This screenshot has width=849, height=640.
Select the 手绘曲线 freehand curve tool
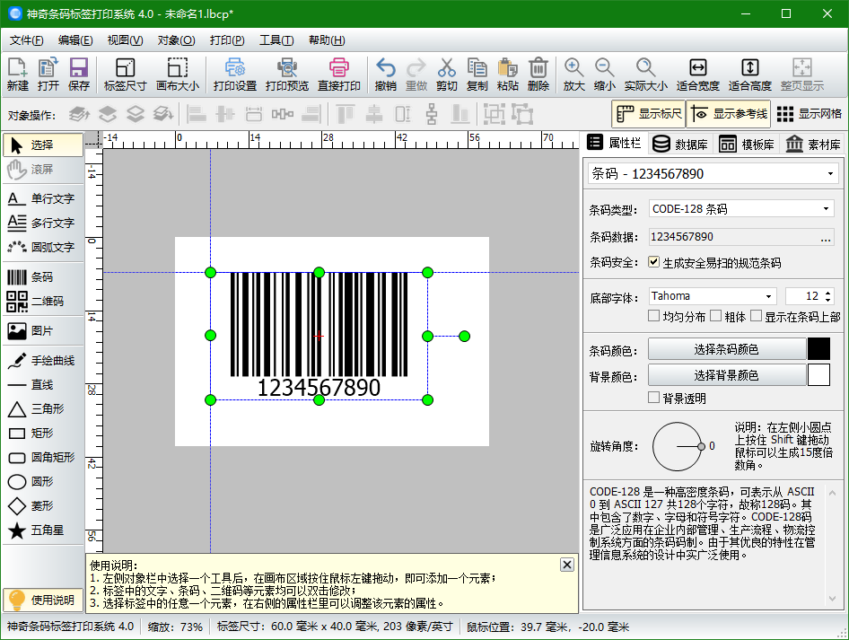(43, 361)
